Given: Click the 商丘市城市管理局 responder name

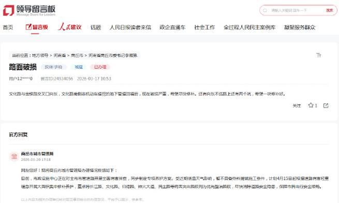Looking at the screenshot, I should 37,153.
